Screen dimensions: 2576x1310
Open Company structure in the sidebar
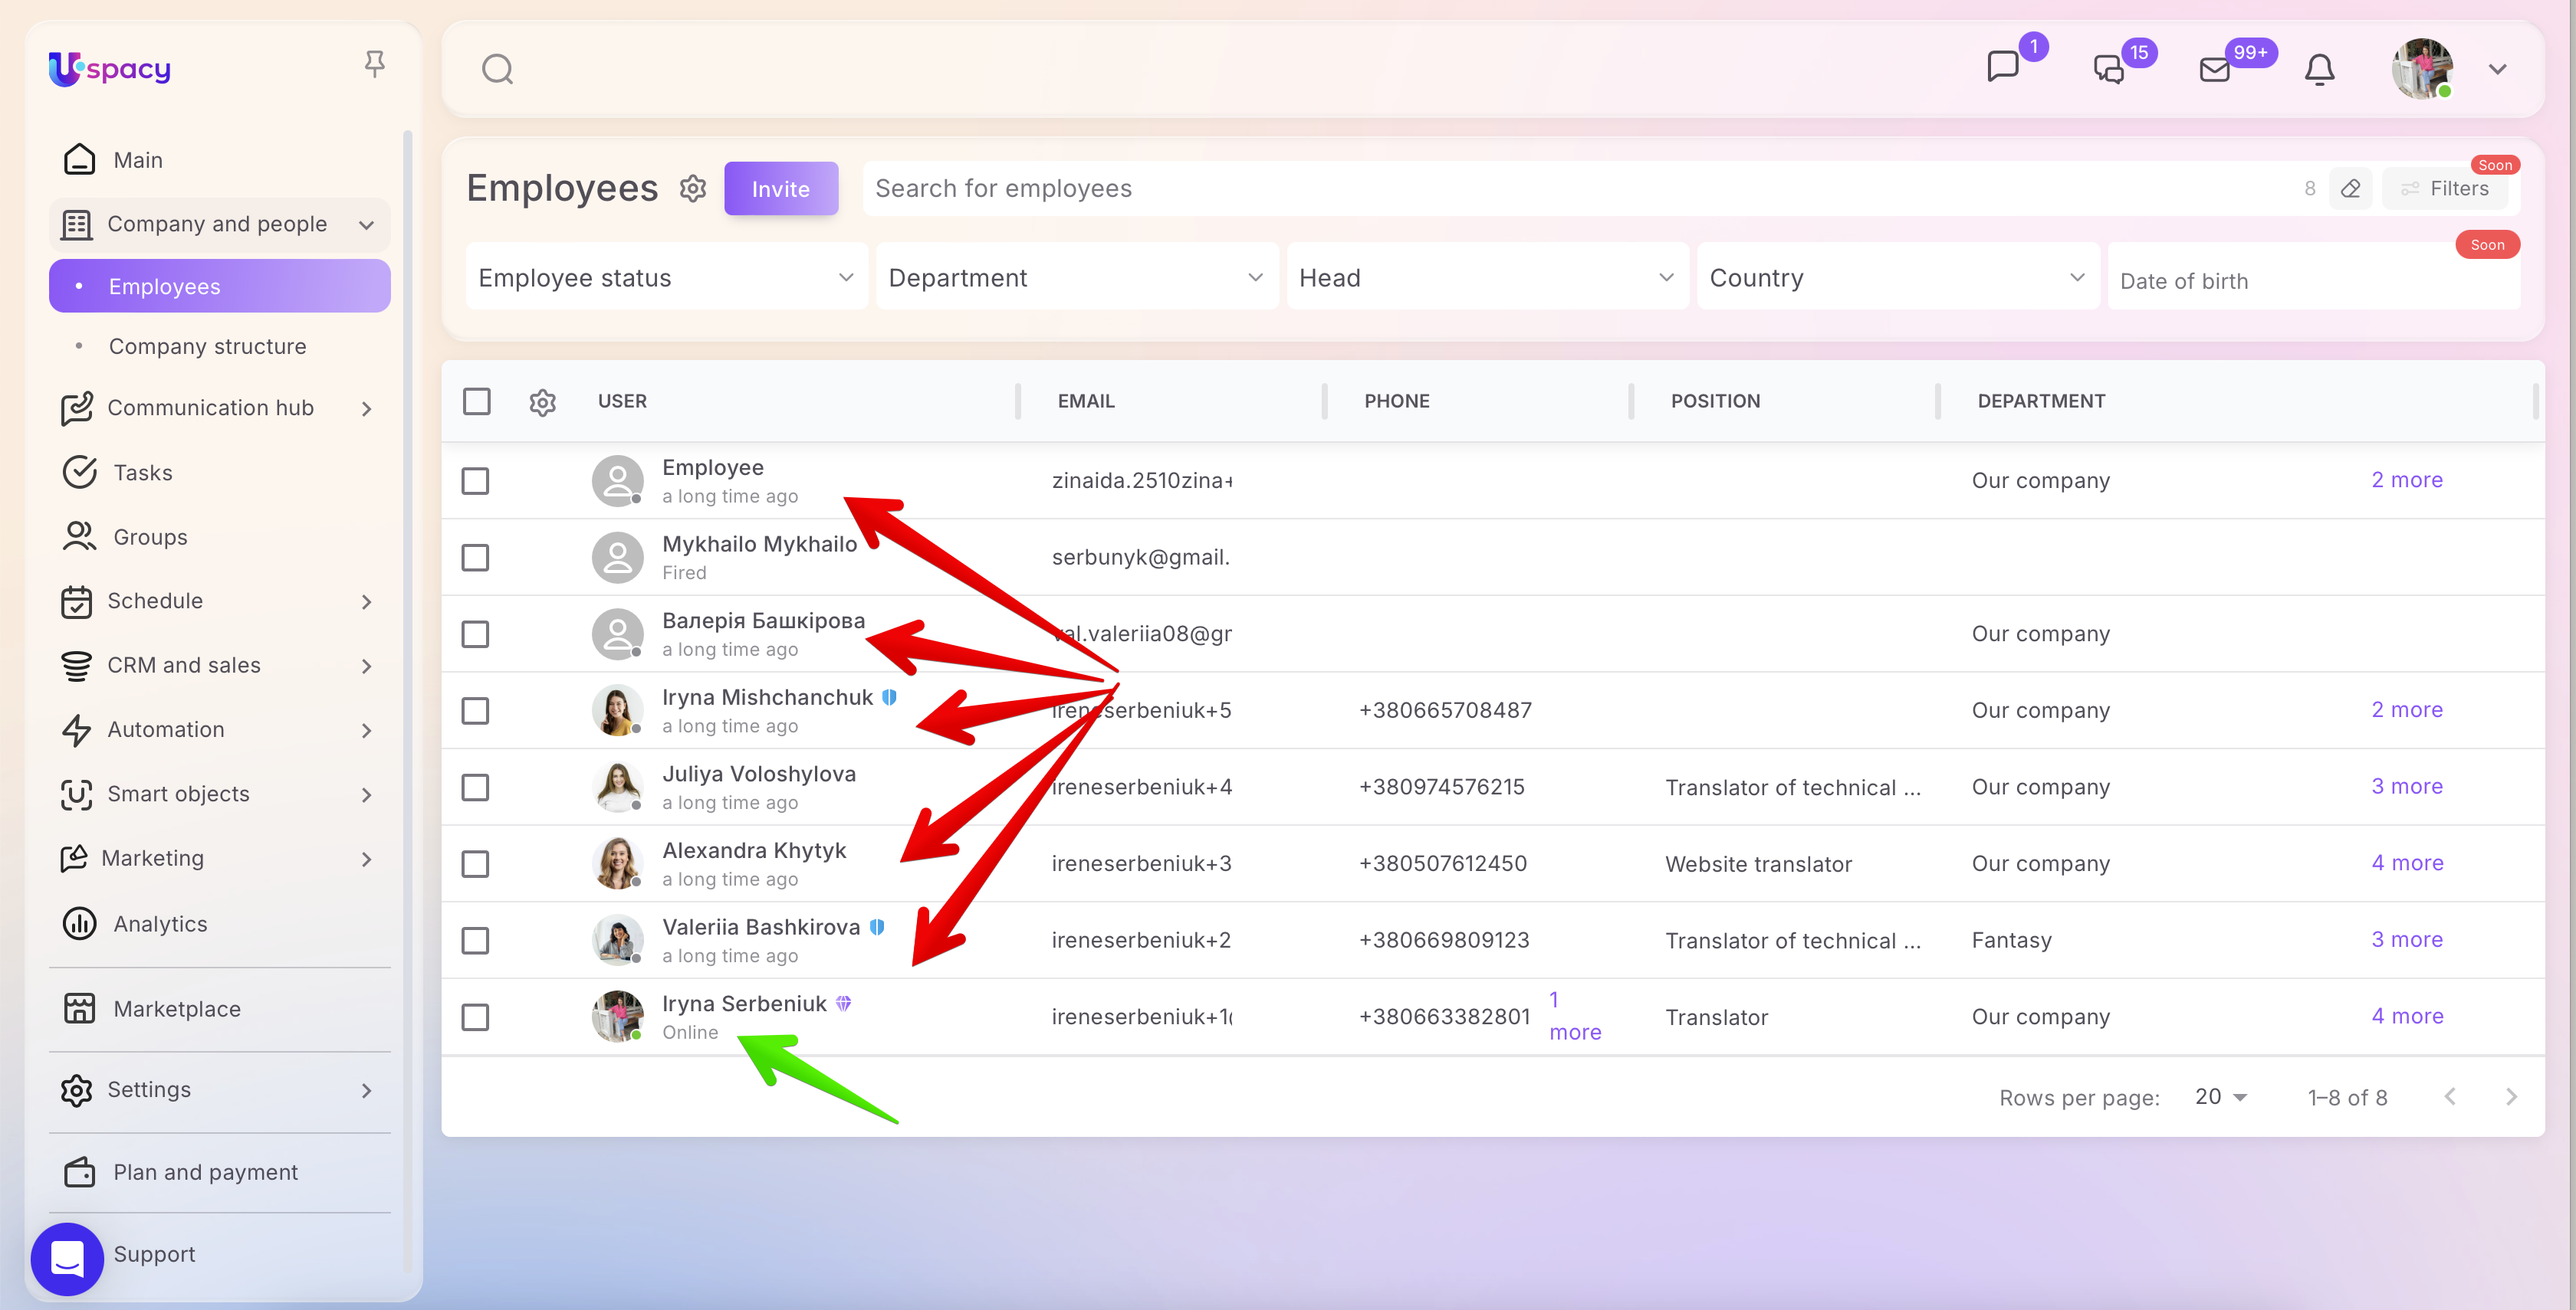(x=207, y=347)
